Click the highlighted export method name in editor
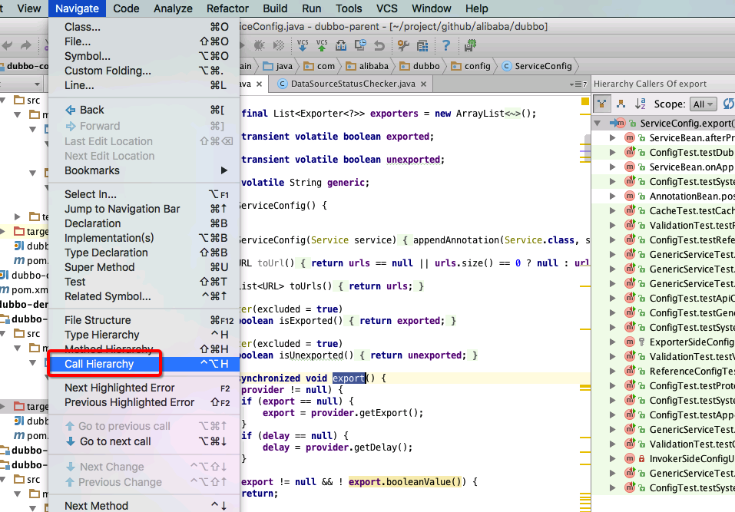The height and width of the screenshot is (512, 735). tap(349, 378)
